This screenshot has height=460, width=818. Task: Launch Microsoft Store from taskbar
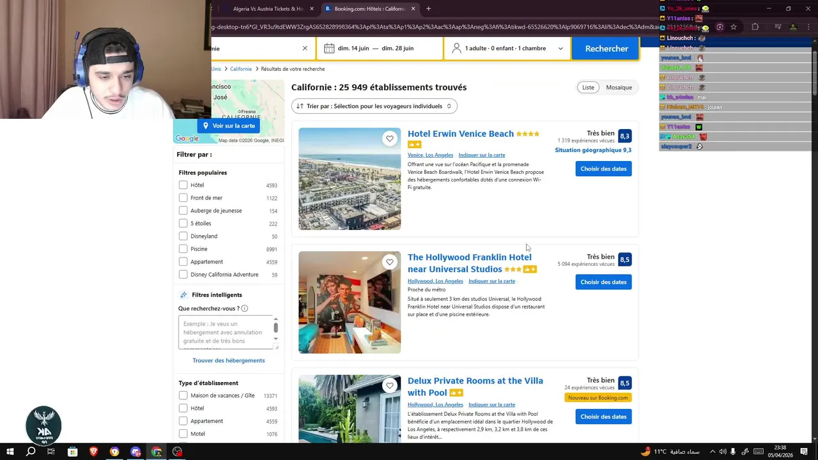[72, 452]
